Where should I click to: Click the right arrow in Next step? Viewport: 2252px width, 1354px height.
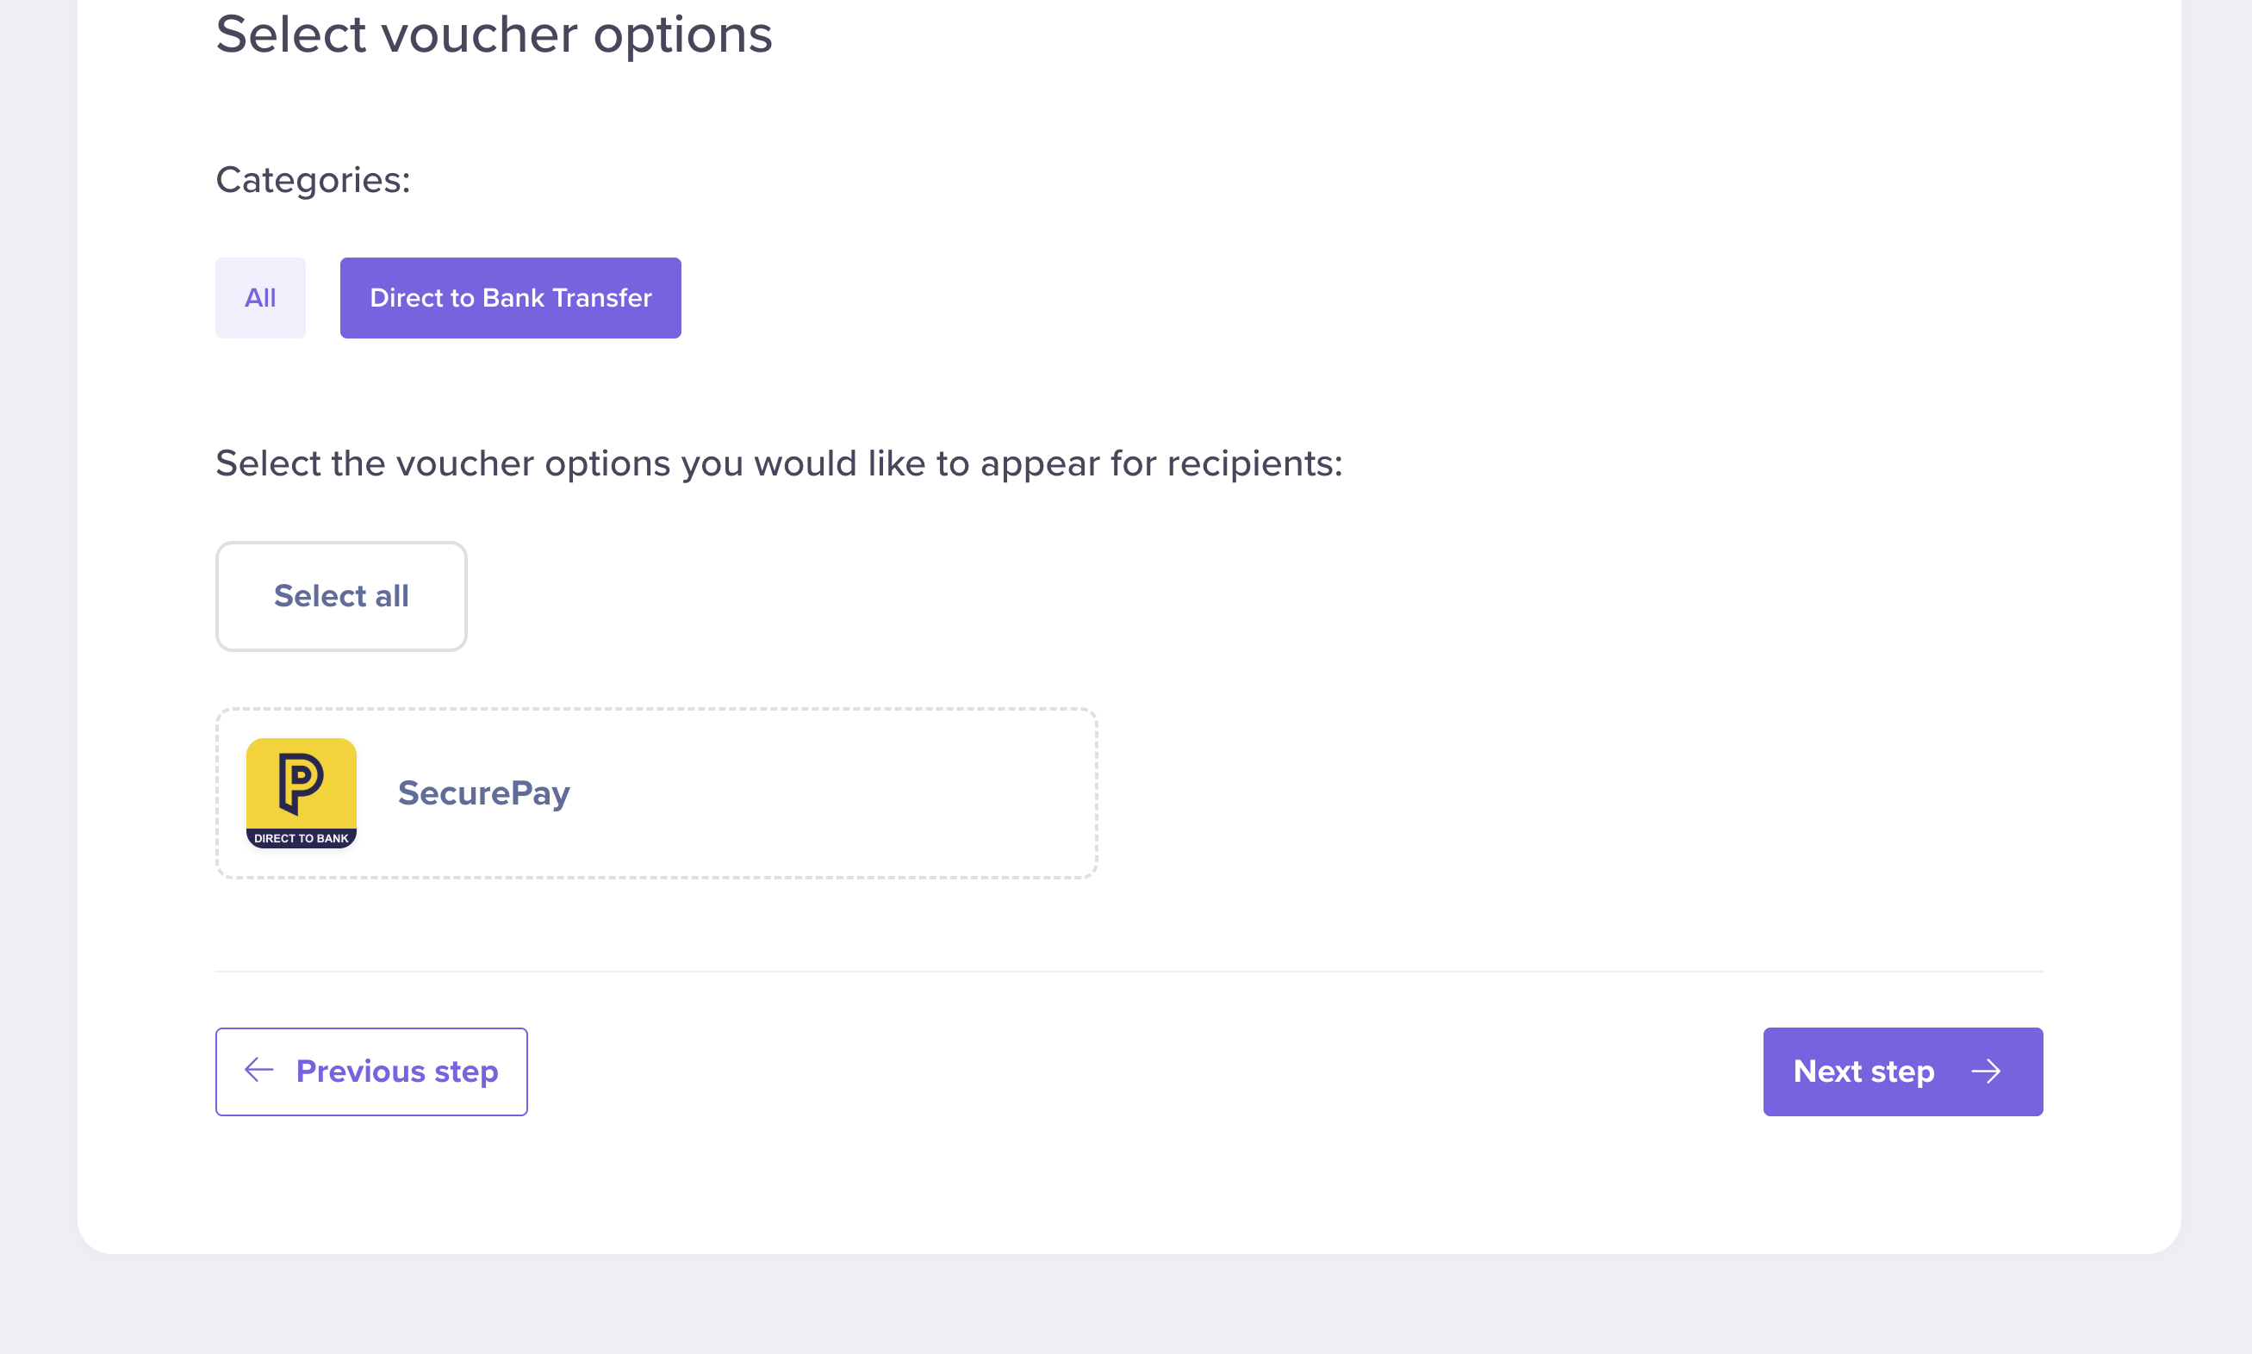coord(1987,1071)
